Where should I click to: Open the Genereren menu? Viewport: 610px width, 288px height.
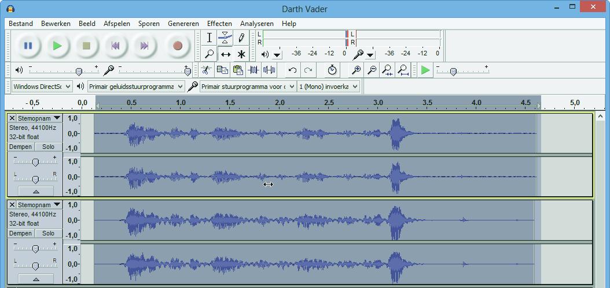pos(183,24)
